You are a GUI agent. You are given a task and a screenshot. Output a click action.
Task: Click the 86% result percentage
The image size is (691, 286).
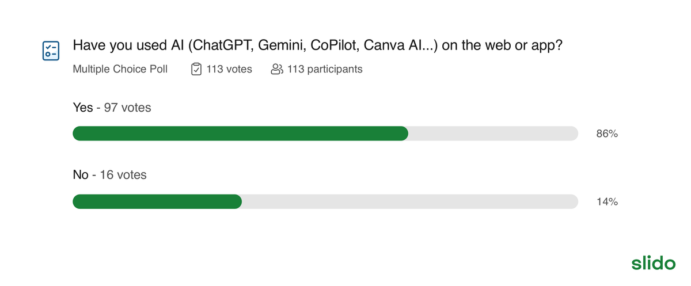pyautogui.click(x=607, y=134)
